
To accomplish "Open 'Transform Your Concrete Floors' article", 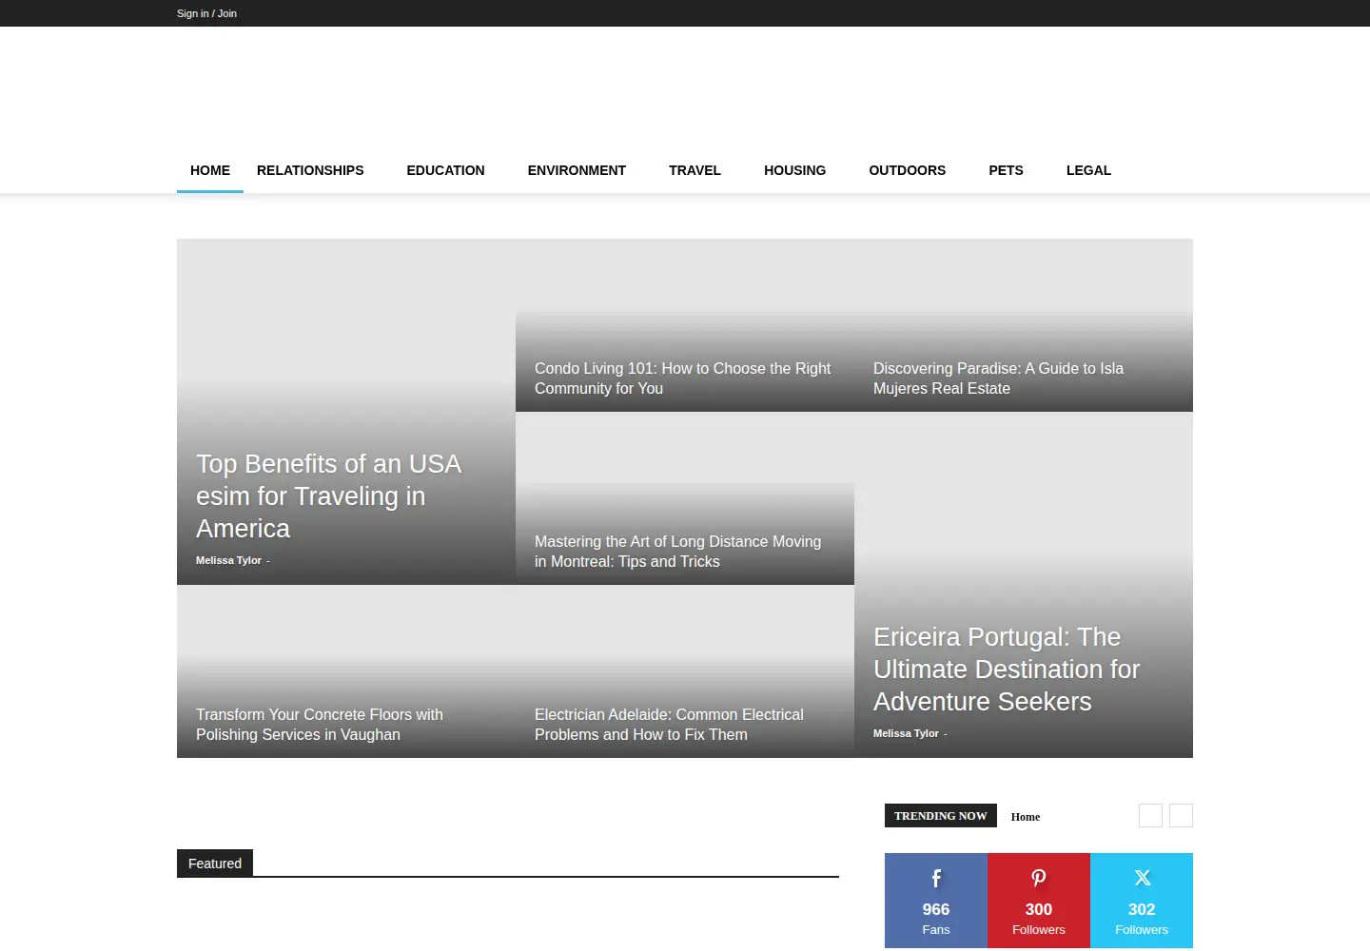I will 320,725.
